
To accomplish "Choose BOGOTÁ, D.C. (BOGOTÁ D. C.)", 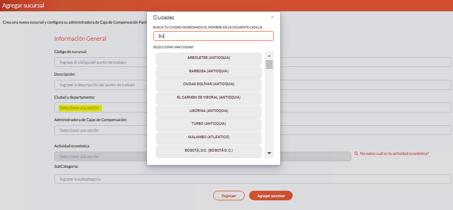I will point(209,151).
